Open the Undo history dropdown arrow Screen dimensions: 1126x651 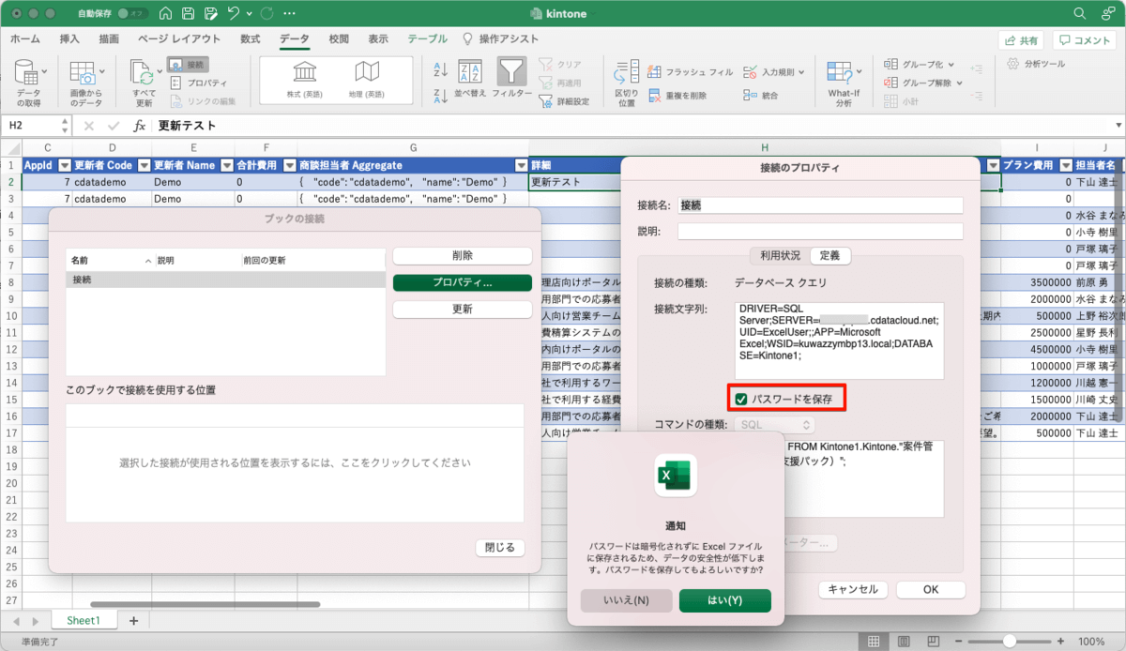[x=248, y=14]
